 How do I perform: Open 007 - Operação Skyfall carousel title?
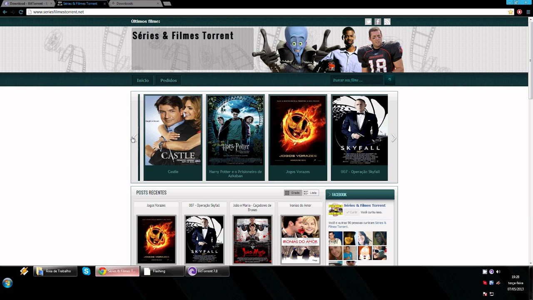360,172
